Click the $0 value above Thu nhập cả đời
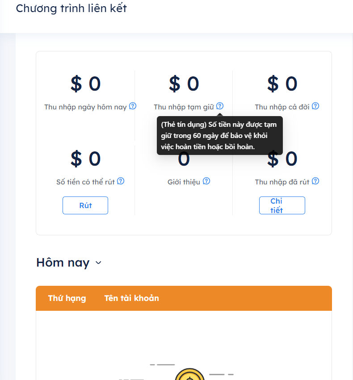 [x=282, y=84]
